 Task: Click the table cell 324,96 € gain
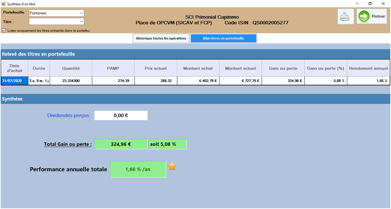[283, 81]
